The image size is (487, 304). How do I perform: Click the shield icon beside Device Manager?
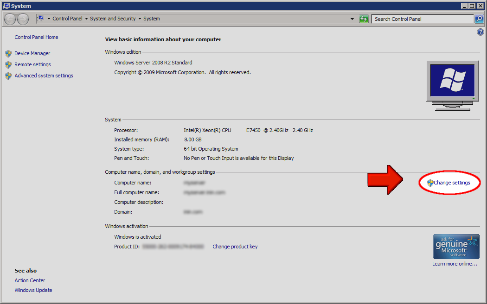8,54
